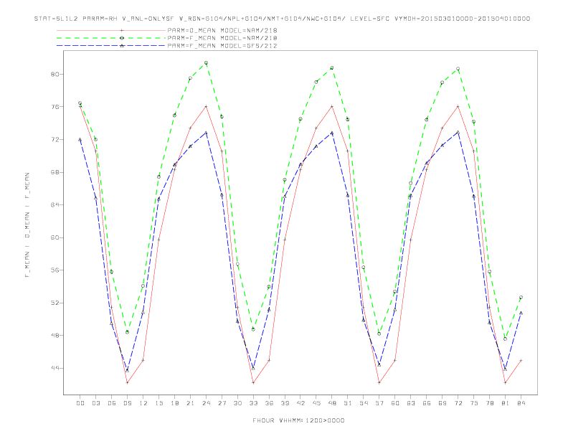Click the circle marker in the green NAM/218 legend line
The image size is (568, 439).
(x=122, y=38)
